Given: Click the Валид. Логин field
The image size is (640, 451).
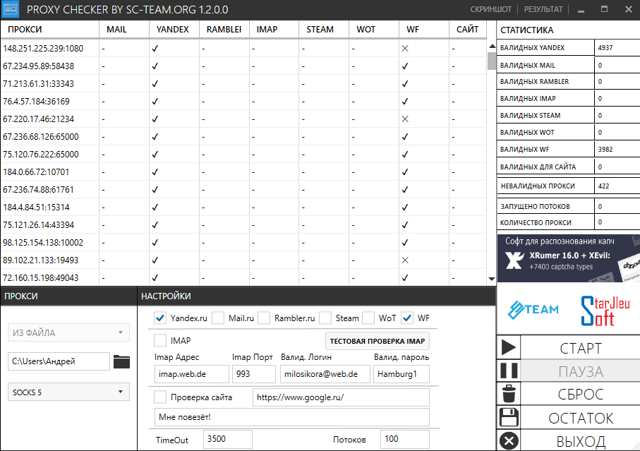Looking at the screenshot, I should (325, 374).
